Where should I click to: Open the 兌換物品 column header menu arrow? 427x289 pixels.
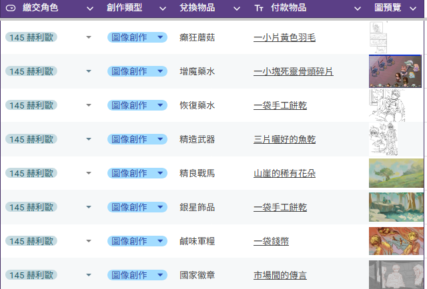(x=237, y=9)
